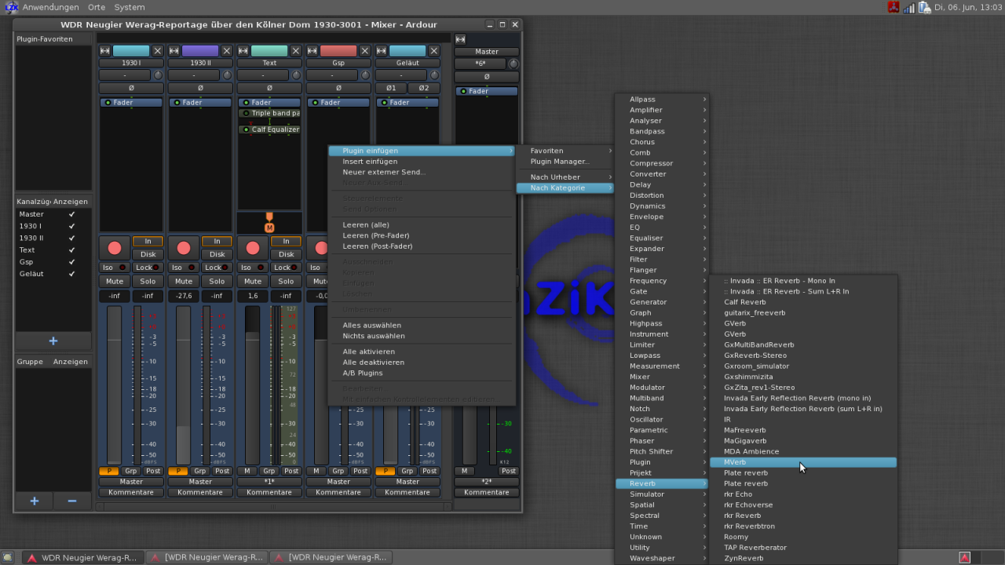This screenshot has height=565, width=1005.
Task: Toggle strip width icon of Geläut track
Action: tap(382, 51)
